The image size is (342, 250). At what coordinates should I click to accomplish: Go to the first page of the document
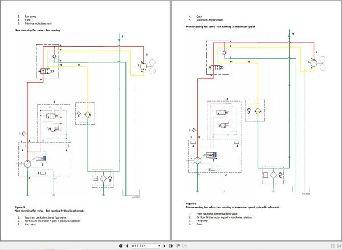click(x=120, y=246)
